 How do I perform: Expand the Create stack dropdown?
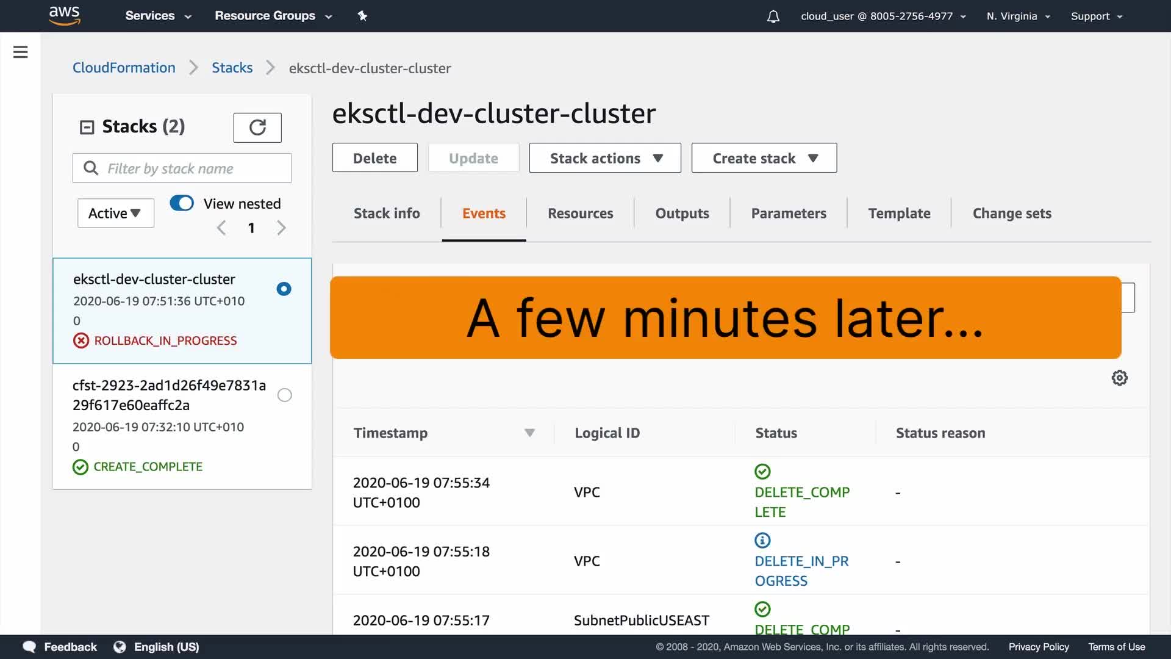[x=764, y=158]
